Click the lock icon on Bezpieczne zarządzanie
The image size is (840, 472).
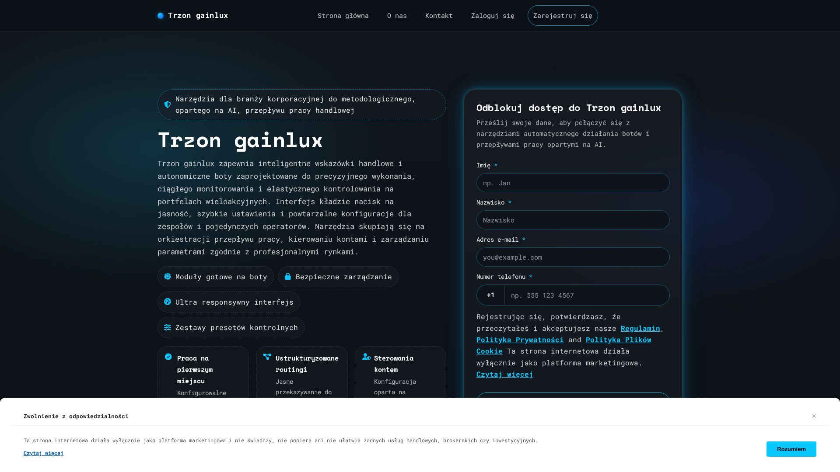click(288, 276)
